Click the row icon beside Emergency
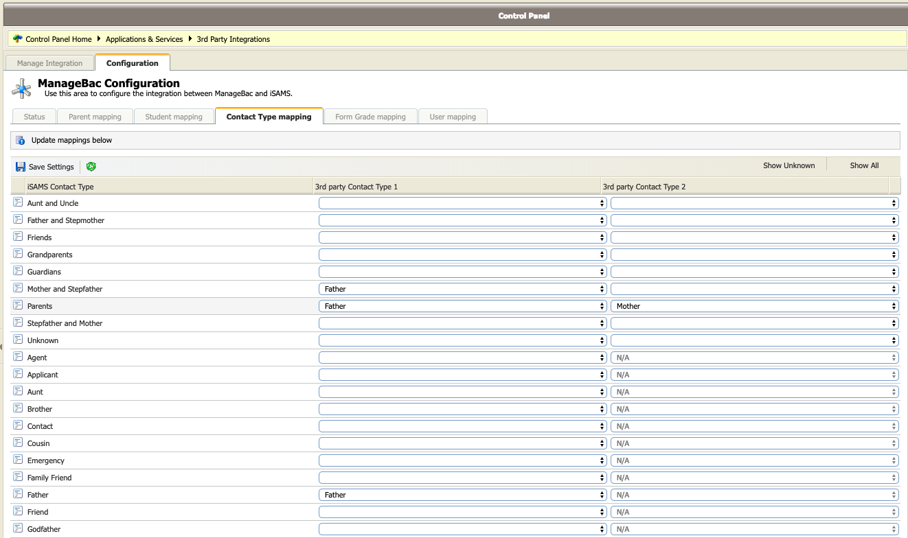The image size is (908, 538). pyautogui.click(x=18, y=460)
